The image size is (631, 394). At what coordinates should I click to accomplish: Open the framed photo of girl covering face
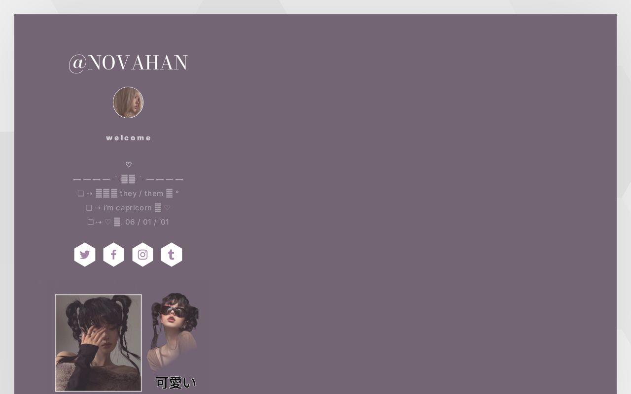pyautogui.click(x=99, y=343)
